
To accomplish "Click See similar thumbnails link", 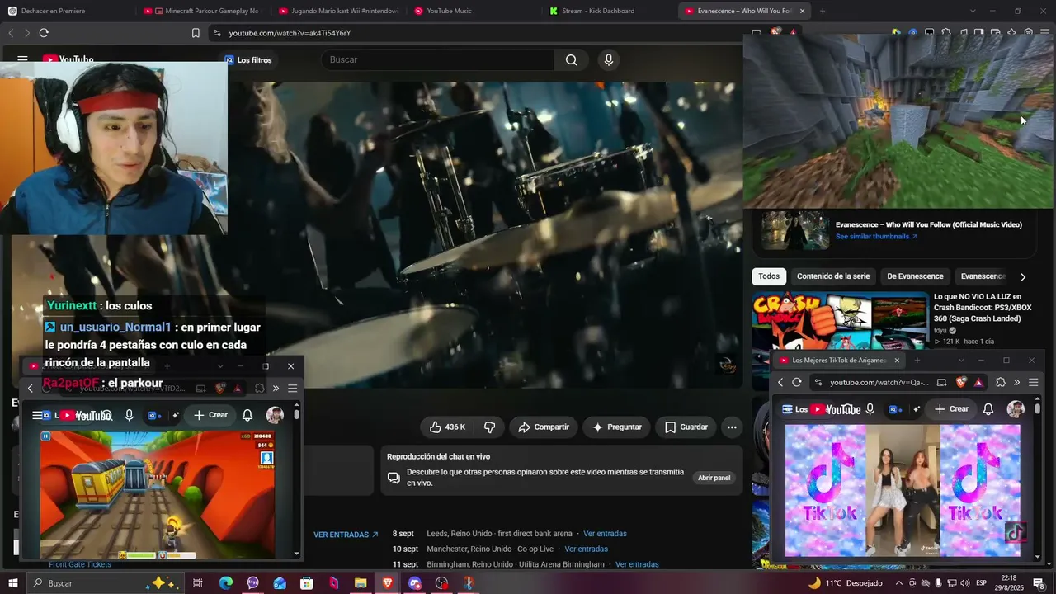I will coord(876,237).
